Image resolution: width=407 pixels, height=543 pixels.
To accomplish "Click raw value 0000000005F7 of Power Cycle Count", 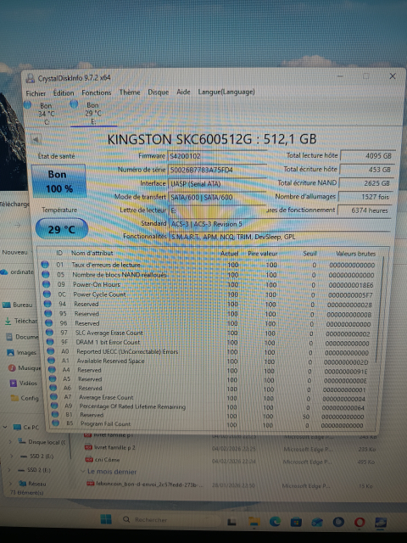I will click(350, 295).
